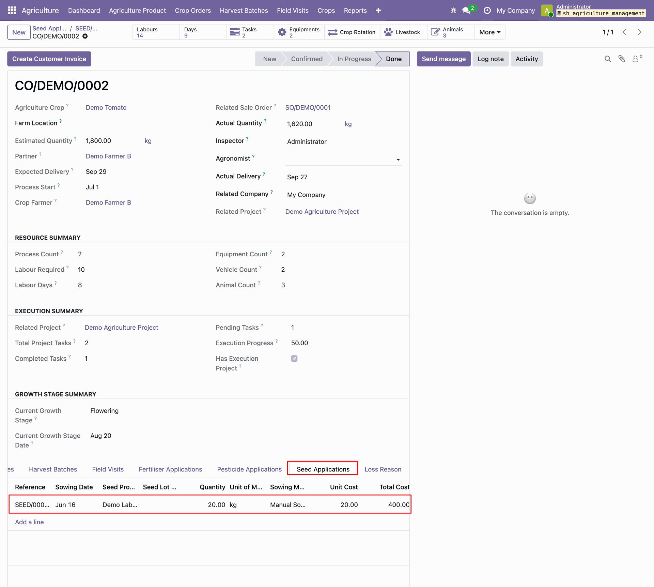This screenshot has width=654, height=587.
Task: Open the Labours stat button
Action: (x=156, y=32)
